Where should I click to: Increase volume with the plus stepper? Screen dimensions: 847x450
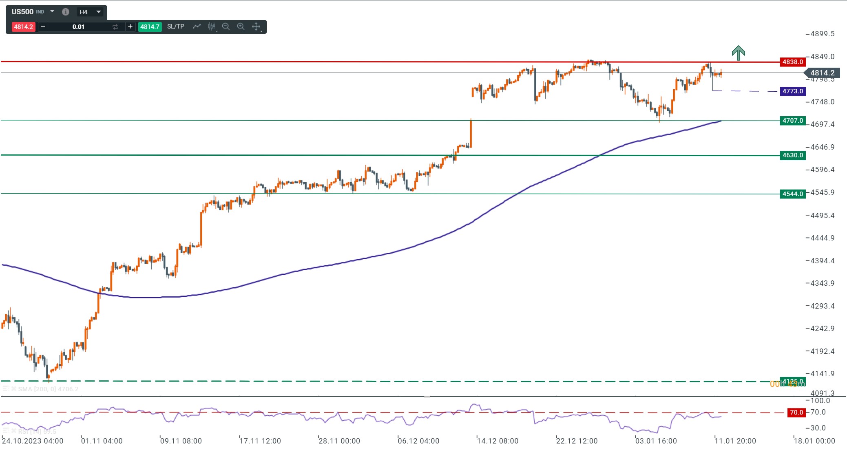(130, 26)
